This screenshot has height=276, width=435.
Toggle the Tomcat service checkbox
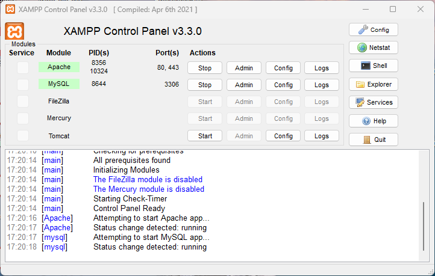(23, 136)
